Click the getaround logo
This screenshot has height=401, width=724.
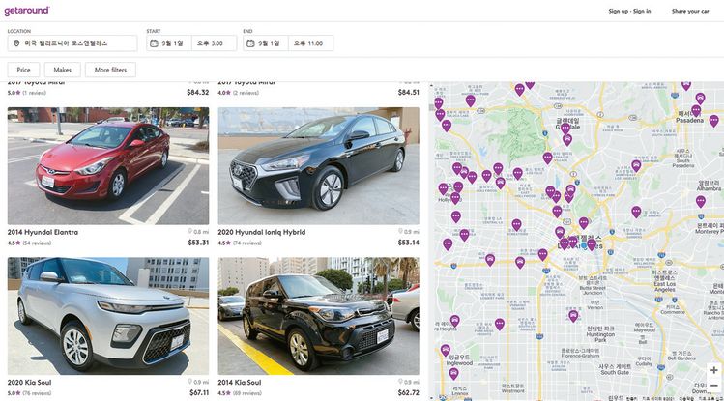[x=26, y=11]
